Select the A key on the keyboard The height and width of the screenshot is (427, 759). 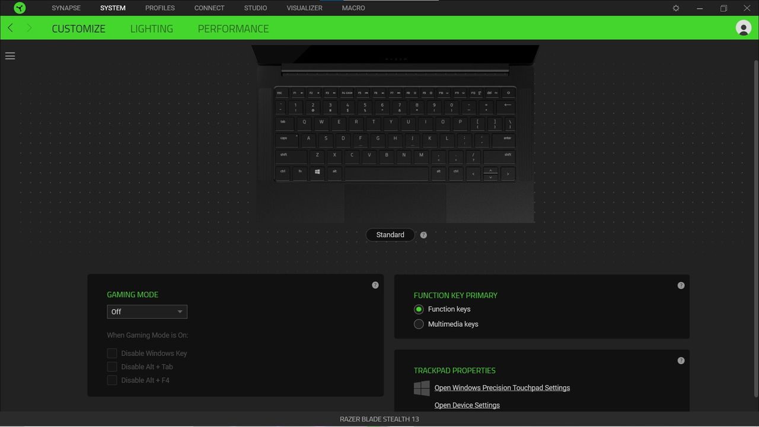click(x=308, y=140)
